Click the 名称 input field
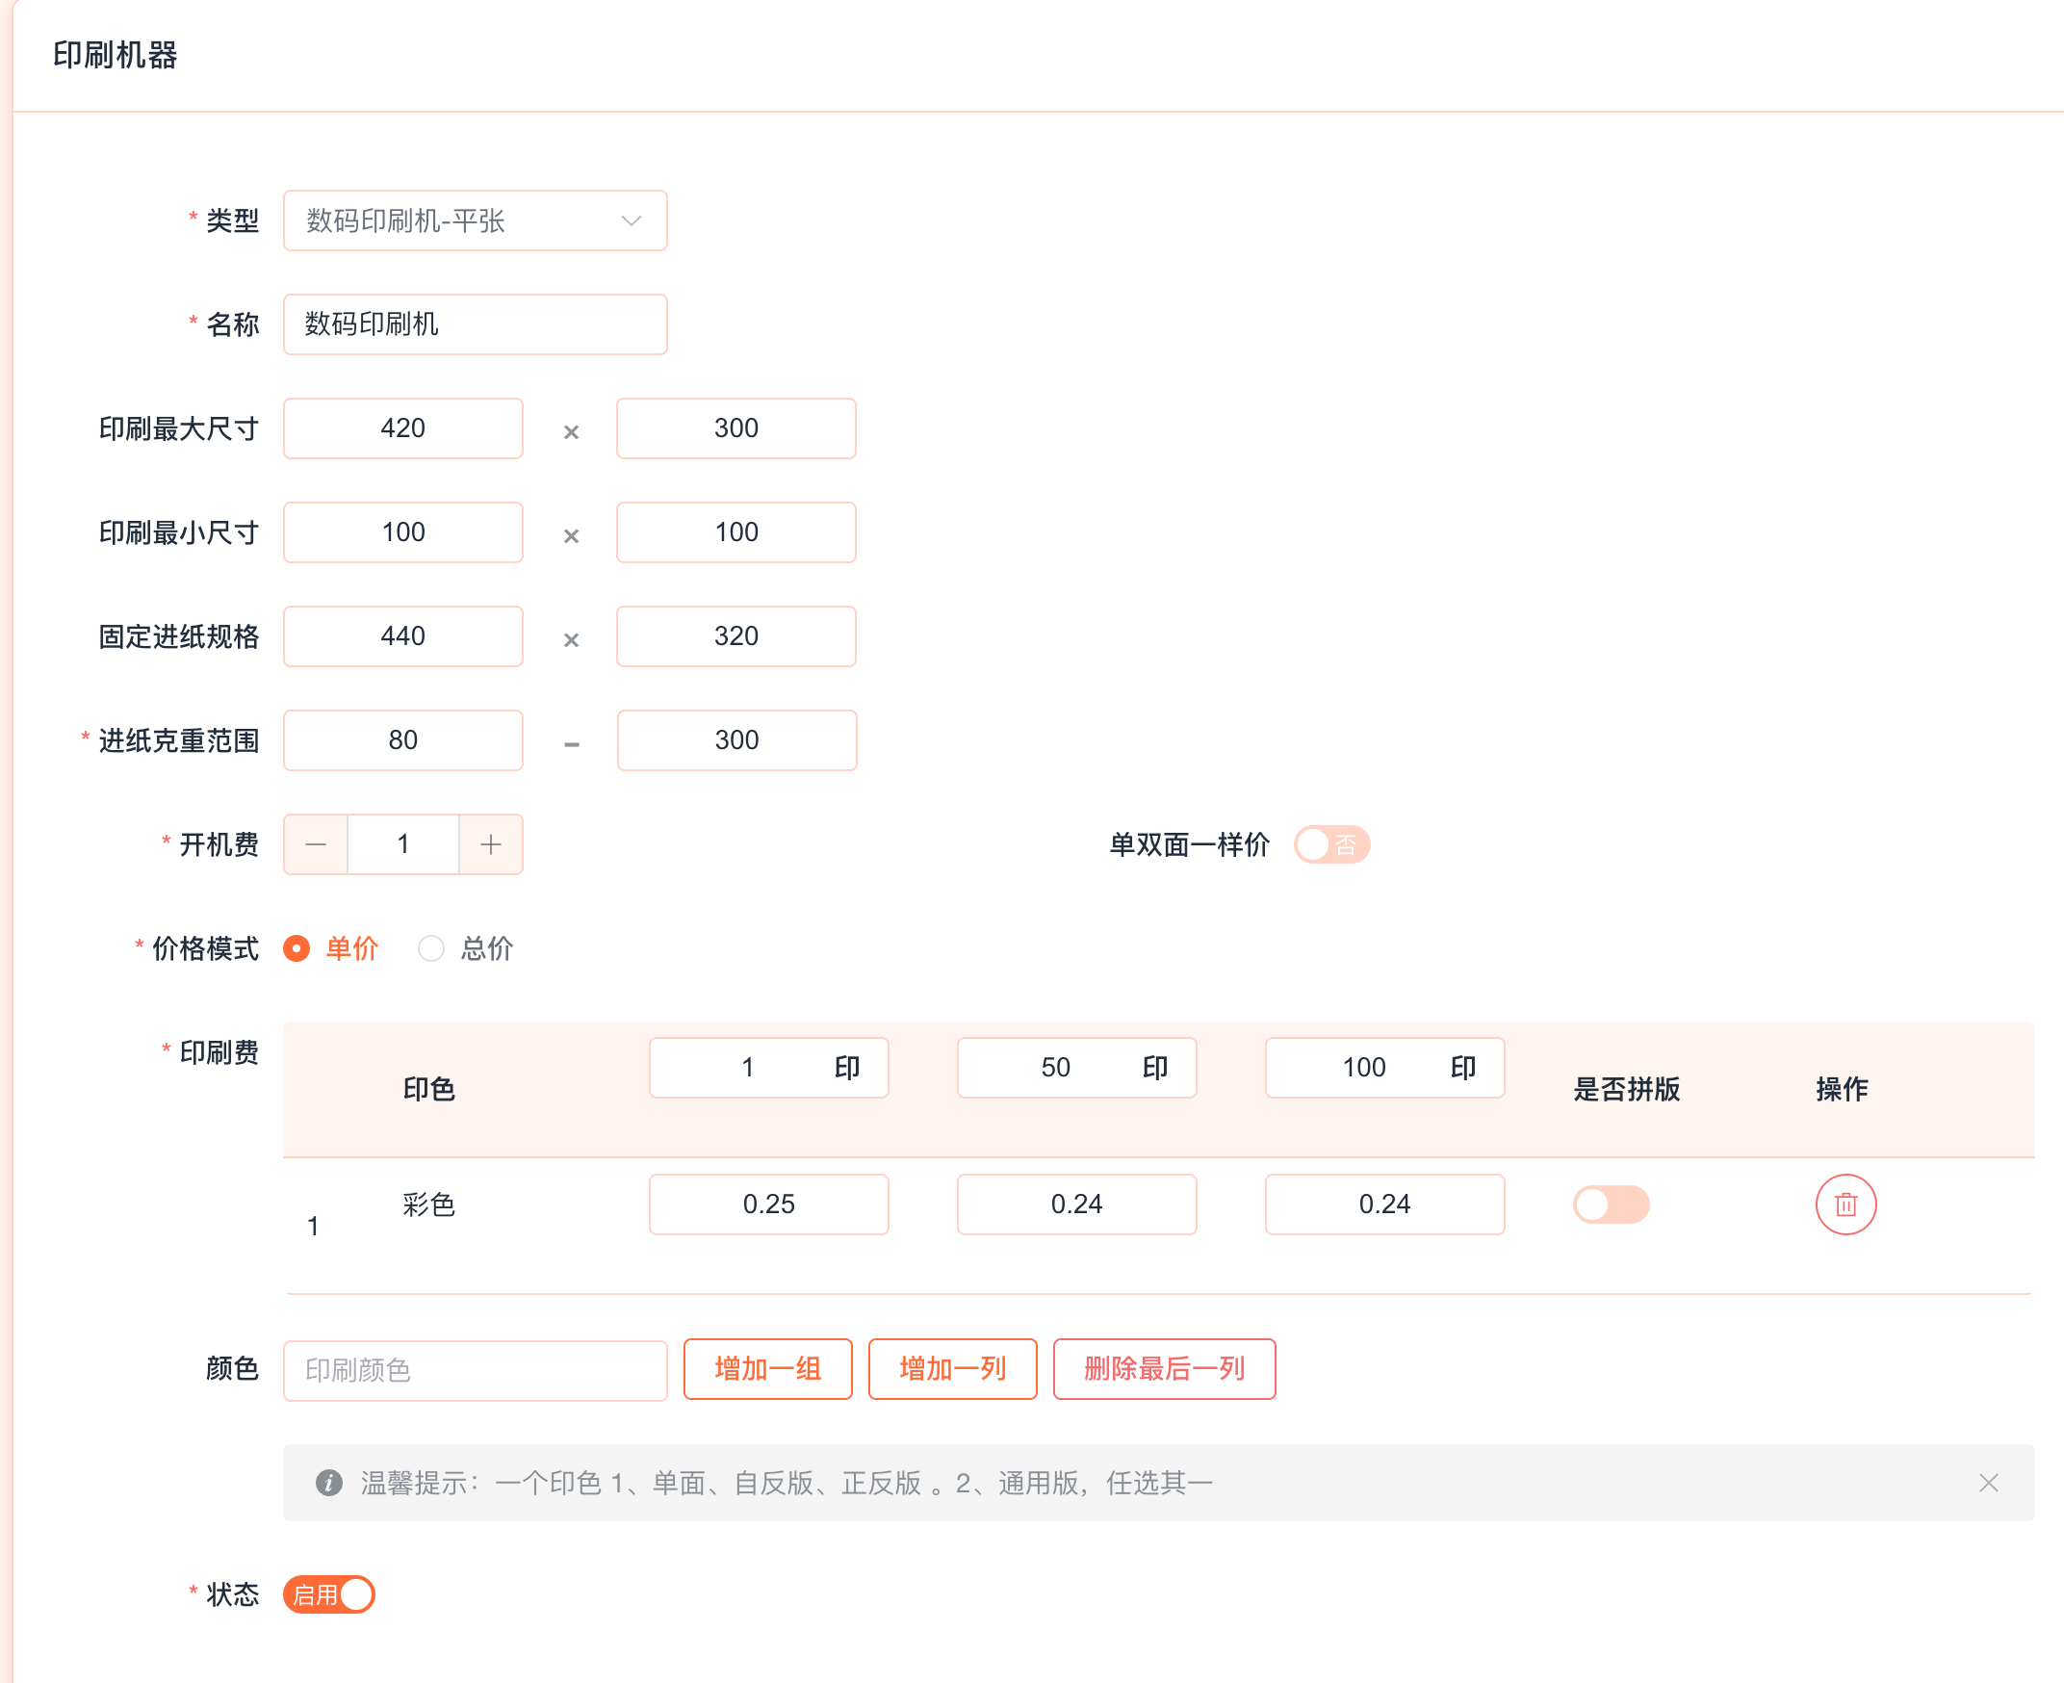The height and width of the screenshot is (1683, 2064). pyautogui.click(x=475, y=324)
